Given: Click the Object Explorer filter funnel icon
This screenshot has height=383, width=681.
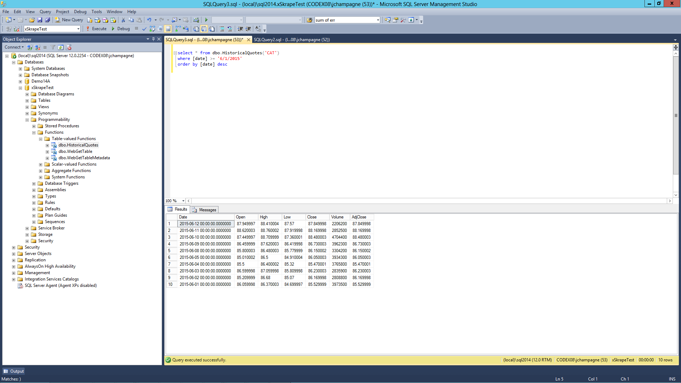Looking at the screenshot, I should [x=53, y=47].
